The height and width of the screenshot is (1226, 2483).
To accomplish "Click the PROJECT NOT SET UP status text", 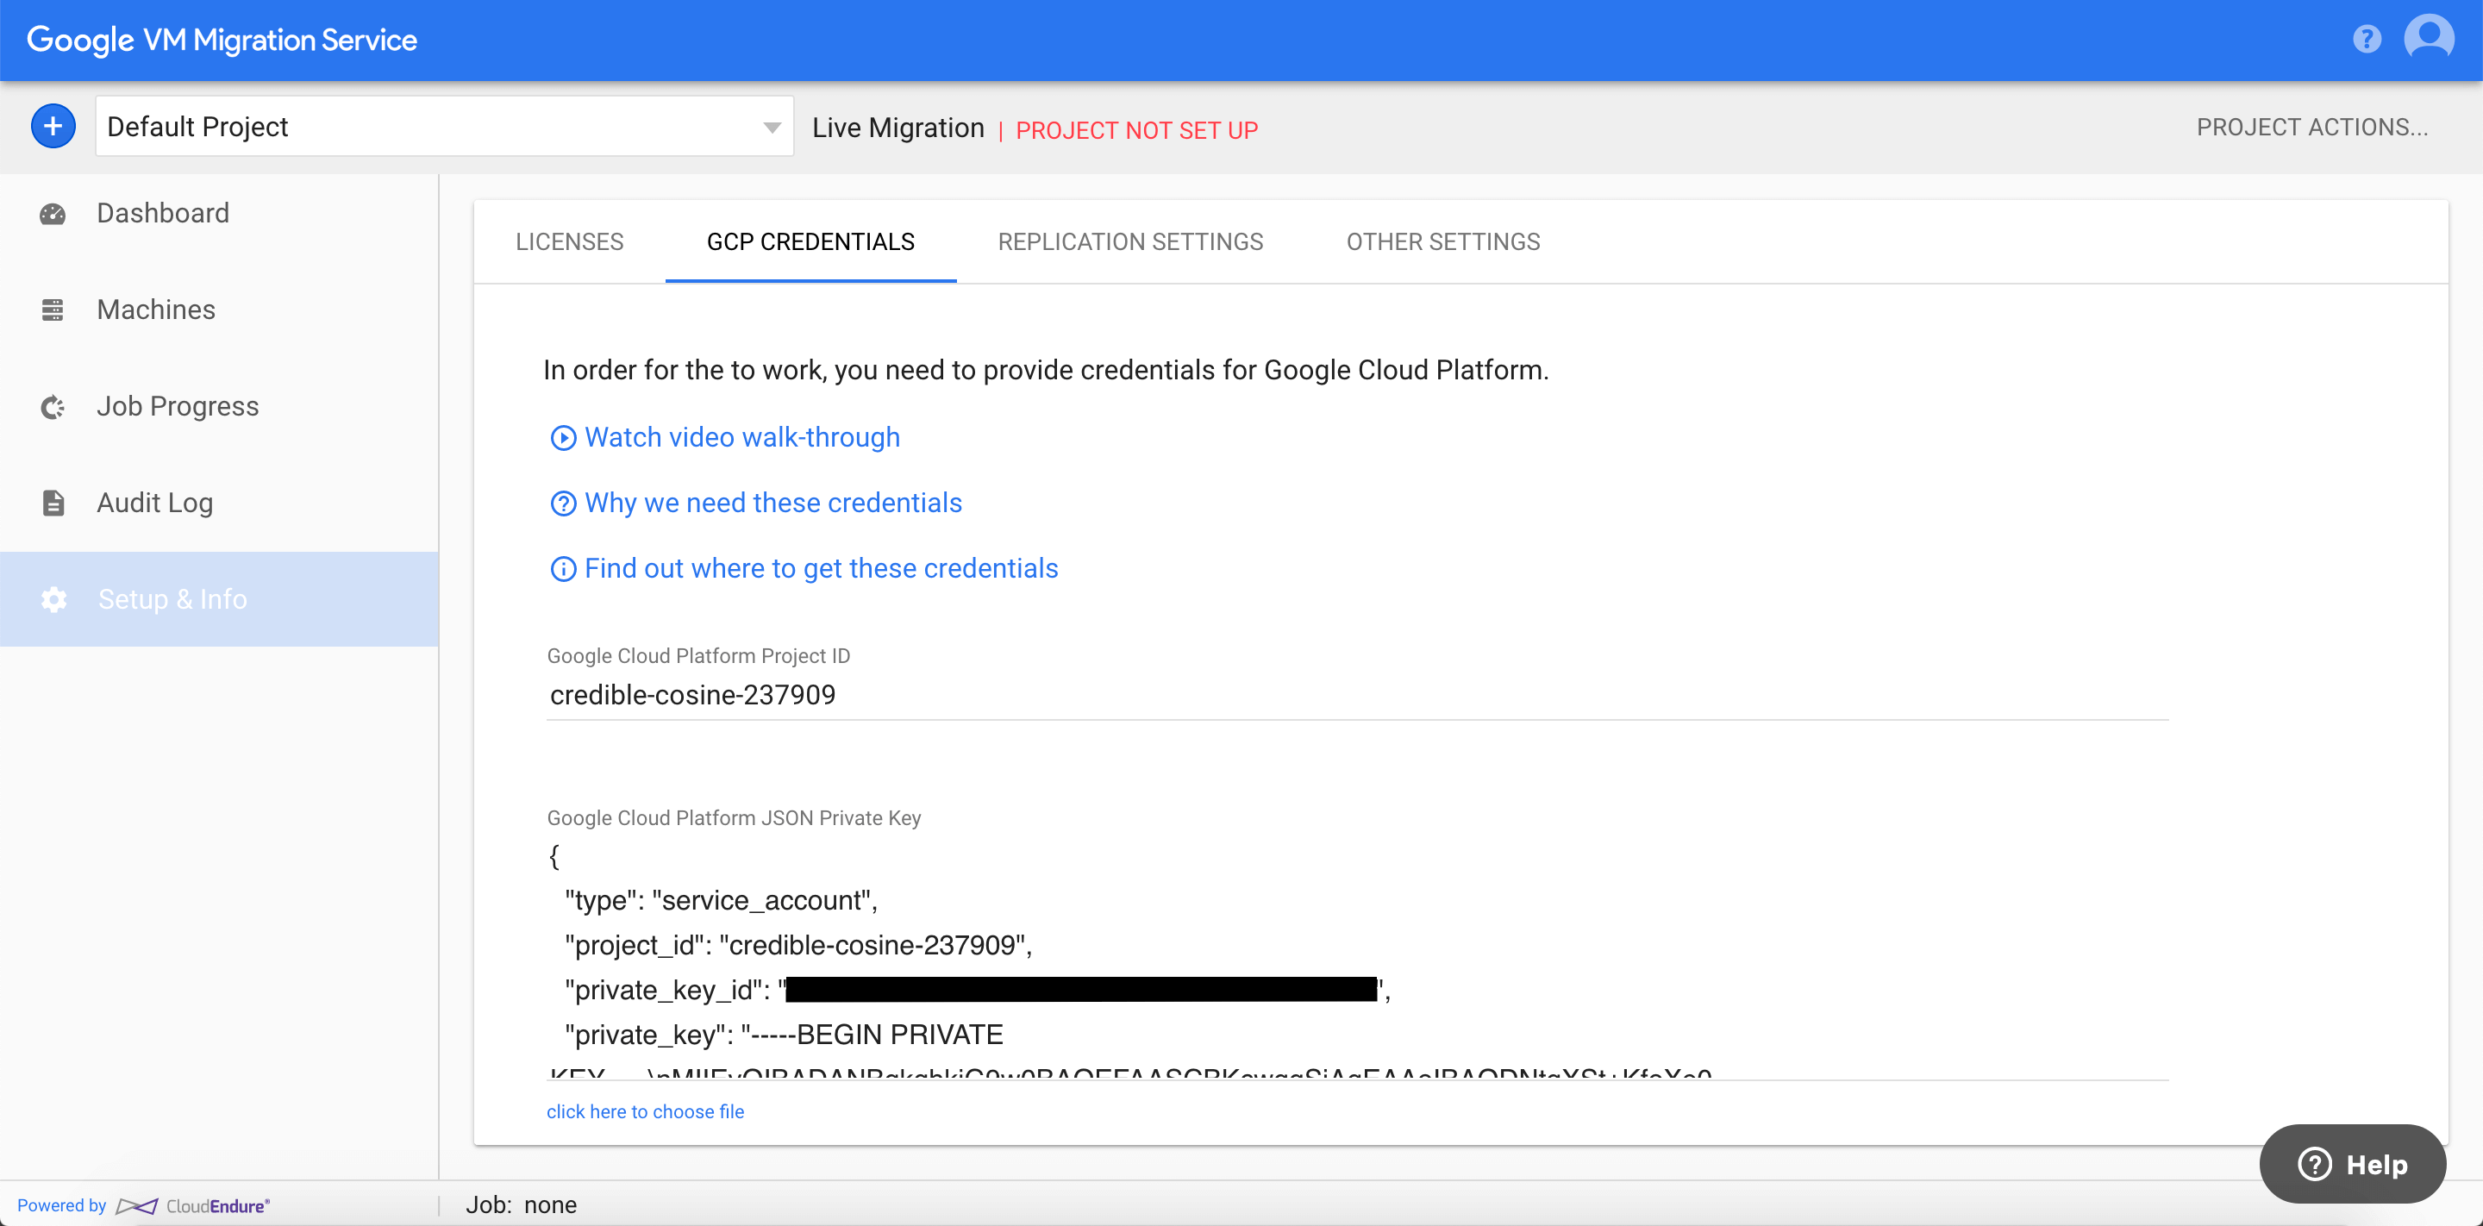I will (1136, 130).
